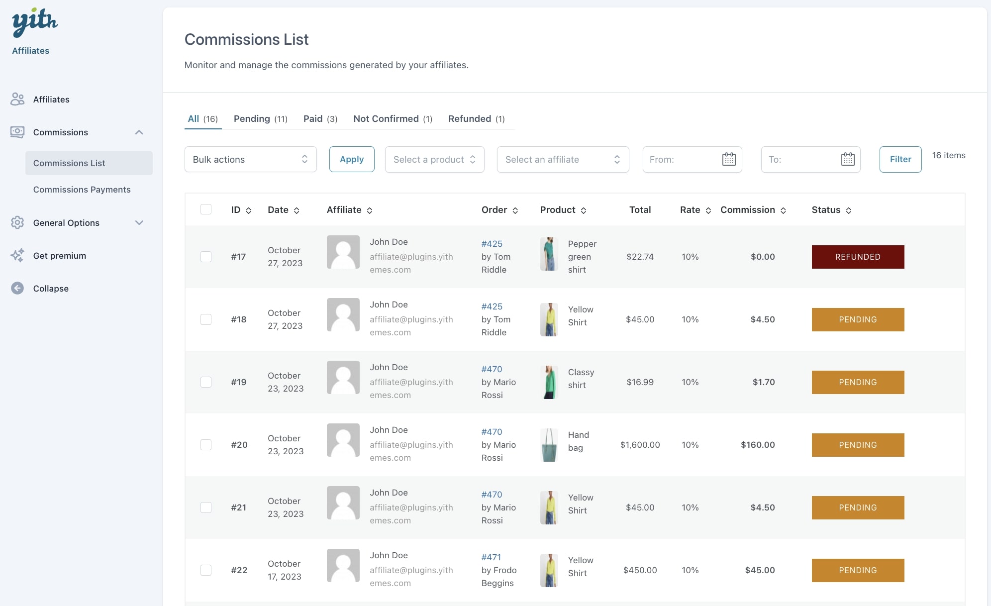Sort by Product column arrows
This screenshot has height=606, width=991.
tap(584, 210)
